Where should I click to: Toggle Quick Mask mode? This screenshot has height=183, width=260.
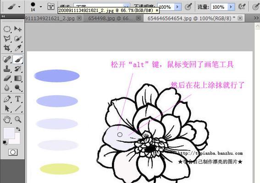13,152
